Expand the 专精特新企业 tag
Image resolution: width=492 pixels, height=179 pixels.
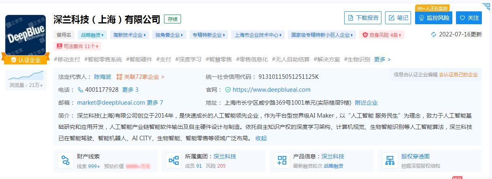[209, 35]
